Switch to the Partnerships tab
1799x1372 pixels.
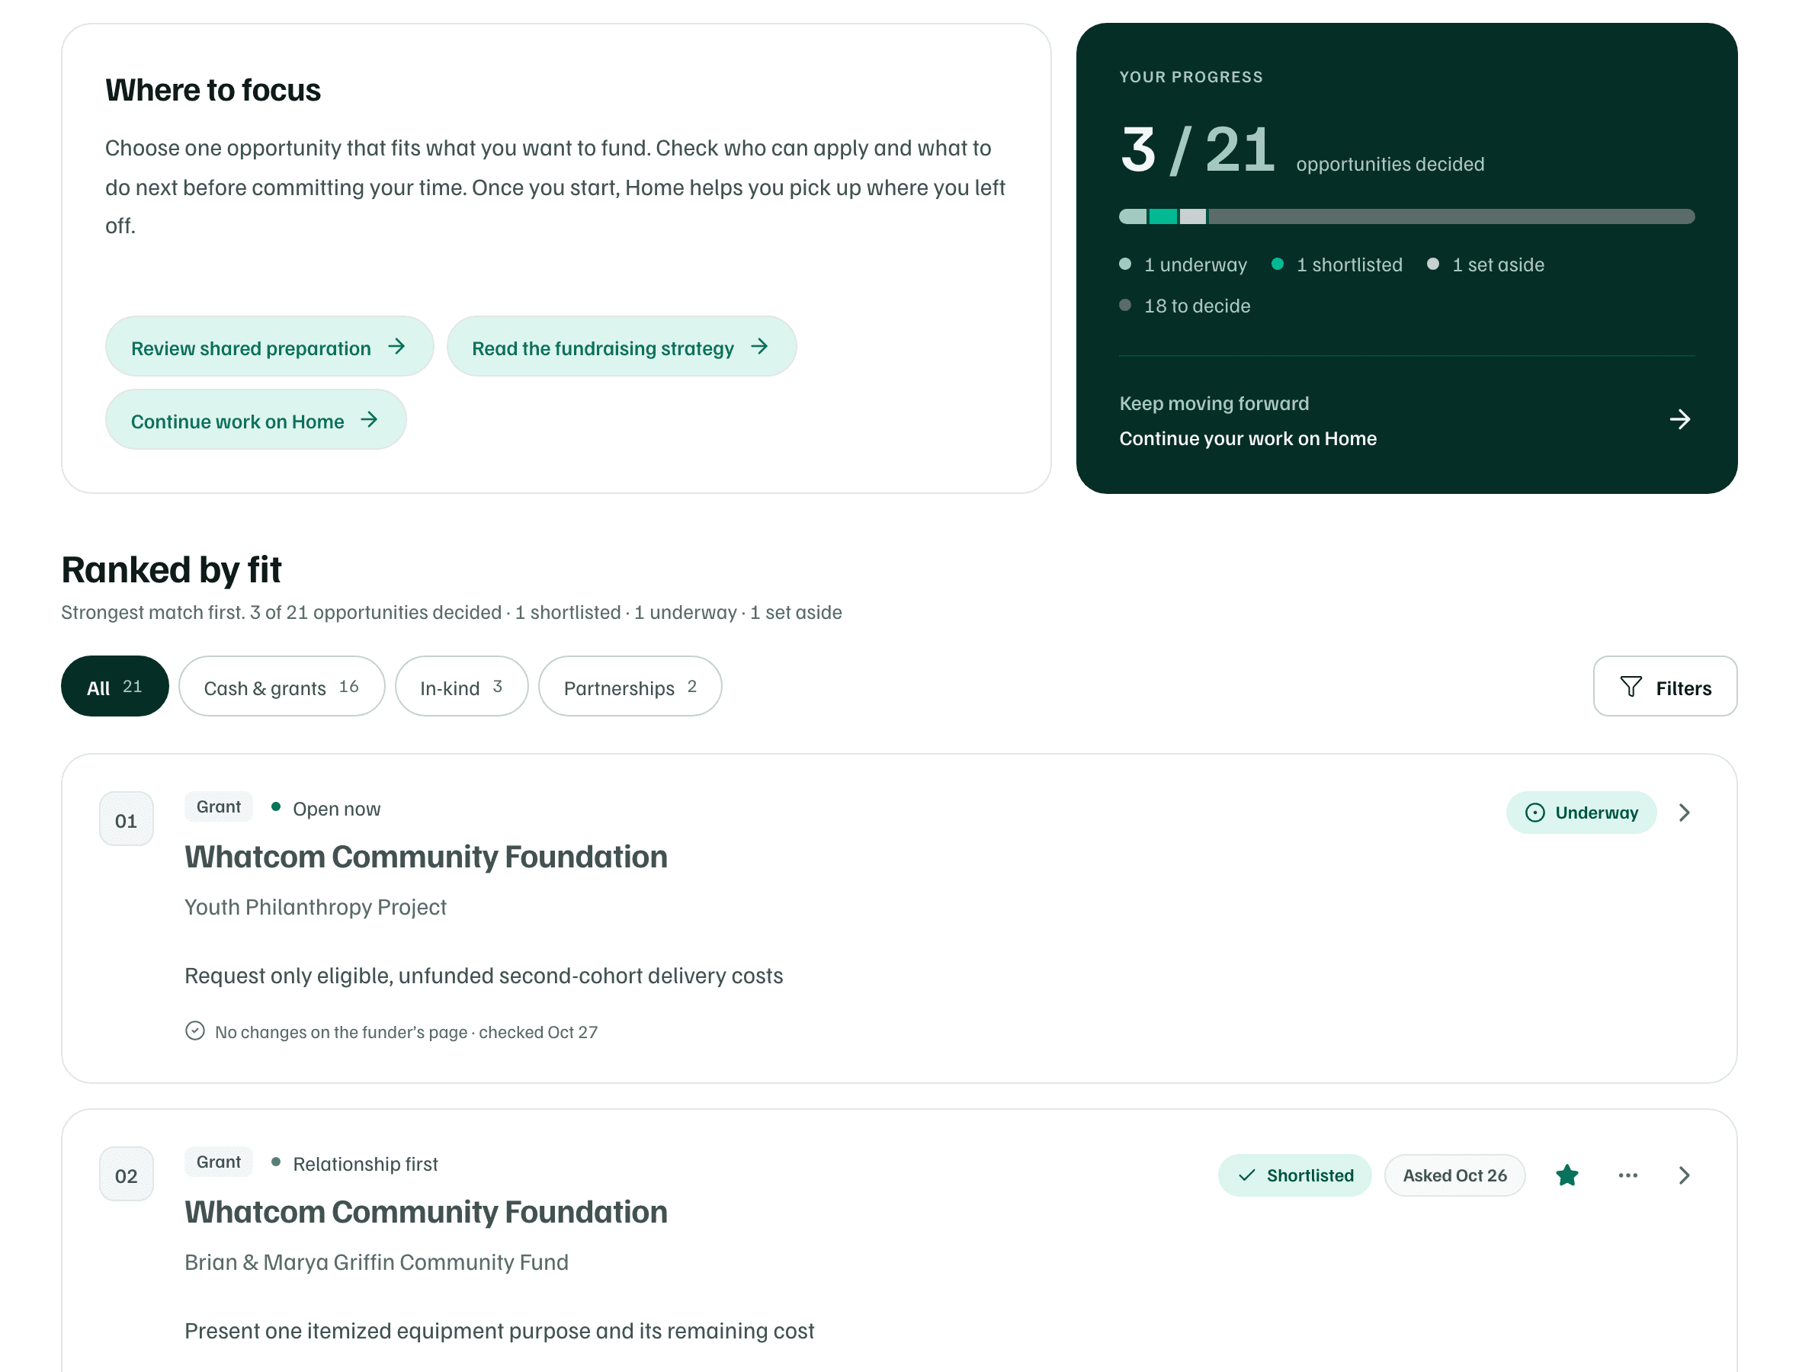pyautogui.click(x=630, y=686)
